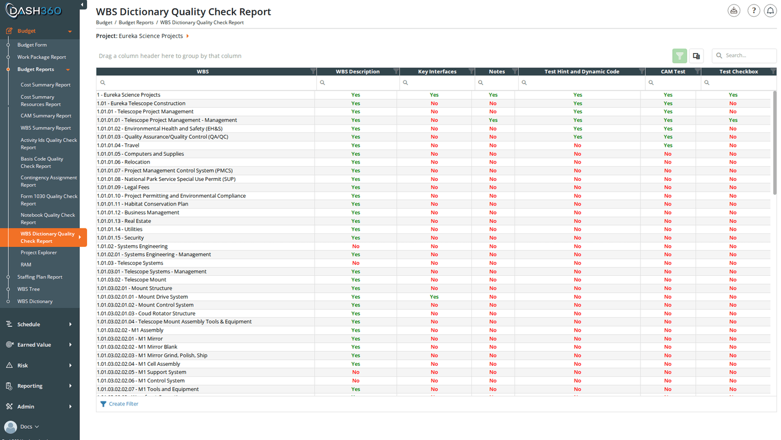The image size is (781, 440).
Task: Select row 1.01.01.04 - Travel
Action: point(433,145)
